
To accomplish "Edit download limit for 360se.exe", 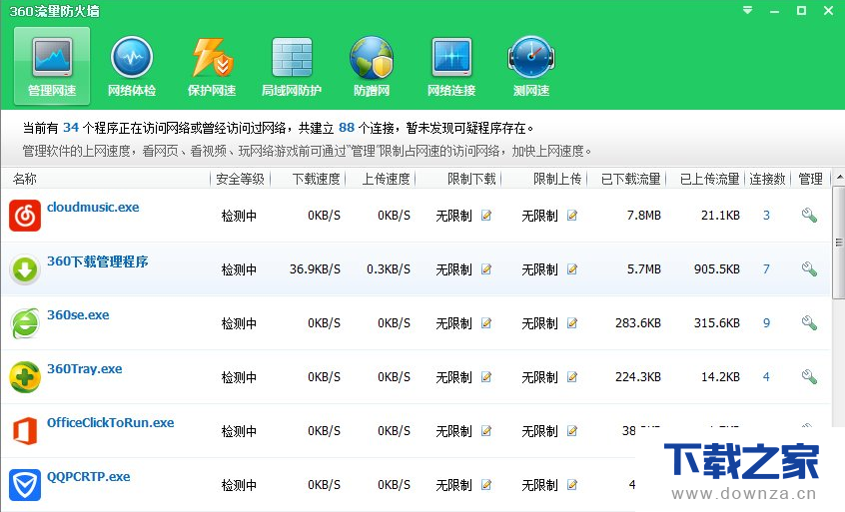I will click(486, 323).
